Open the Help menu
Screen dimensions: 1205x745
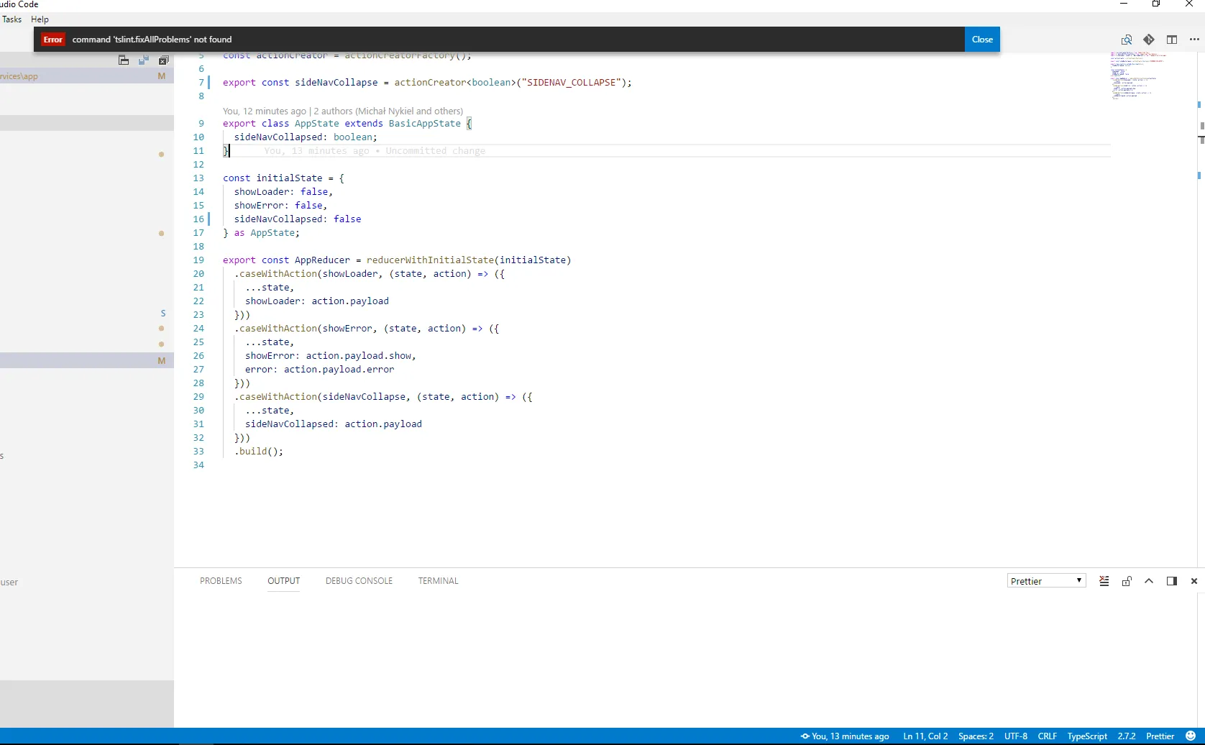coord(40,19)
